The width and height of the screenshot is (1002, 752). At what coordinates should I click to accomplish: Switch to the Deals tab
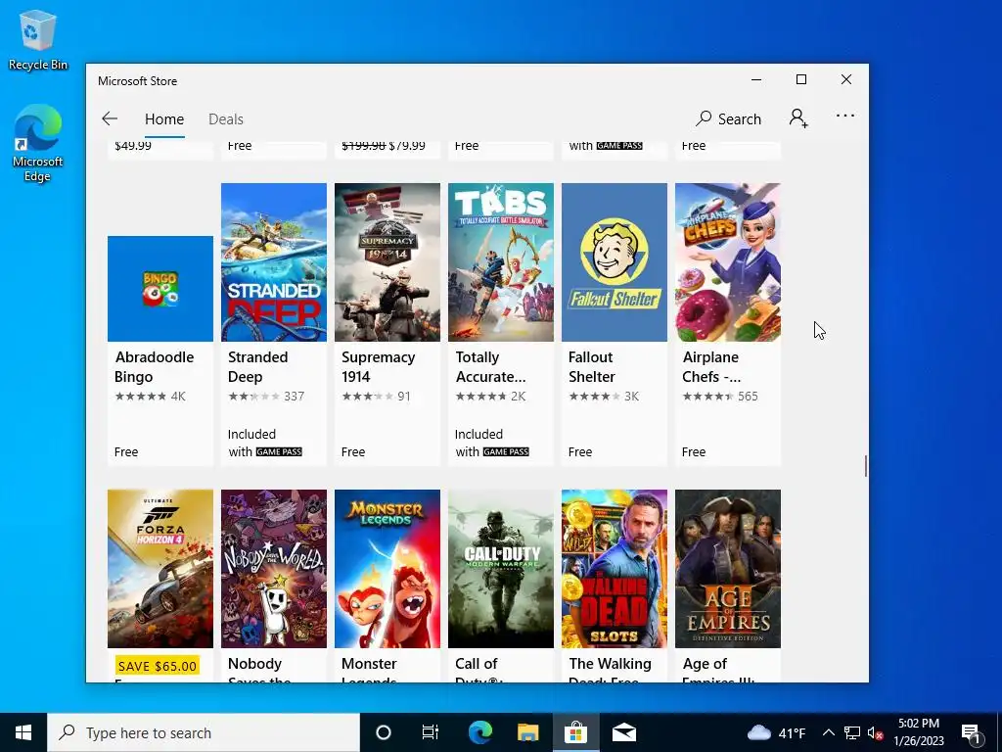pyautogui.click(x=226, y=118)
